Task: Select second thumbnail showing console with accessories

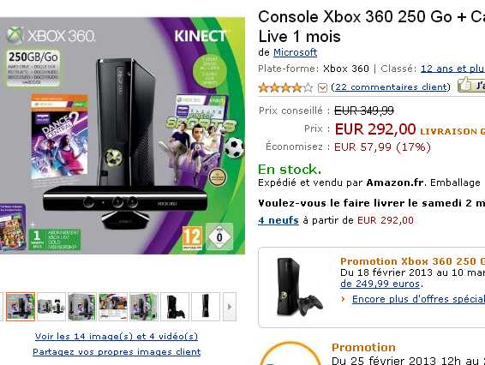Action: click(51, 307)
